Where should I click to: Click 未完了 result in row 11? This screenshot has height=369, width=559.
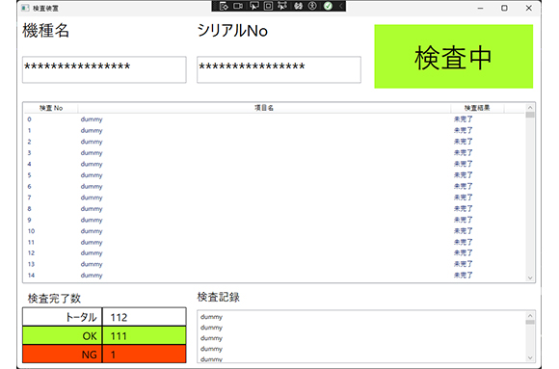[463, 242]
